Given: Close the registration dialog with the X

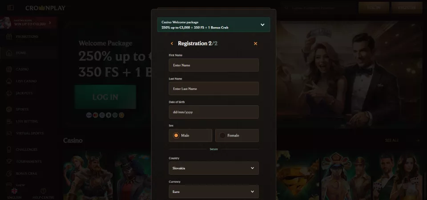Looking at the screenshot, I should coord(255,44).
